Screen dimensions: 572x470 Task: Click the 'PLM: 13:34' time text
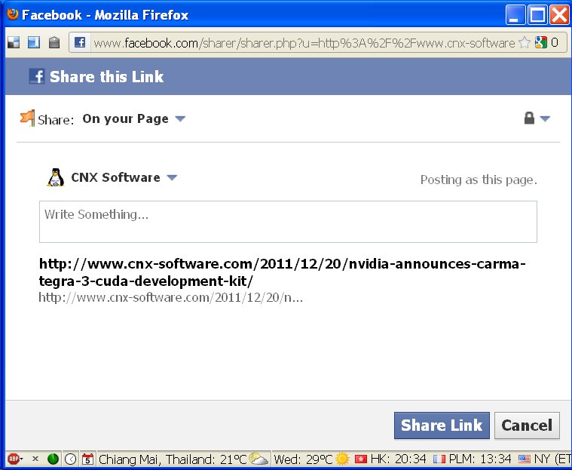[480, 459]
